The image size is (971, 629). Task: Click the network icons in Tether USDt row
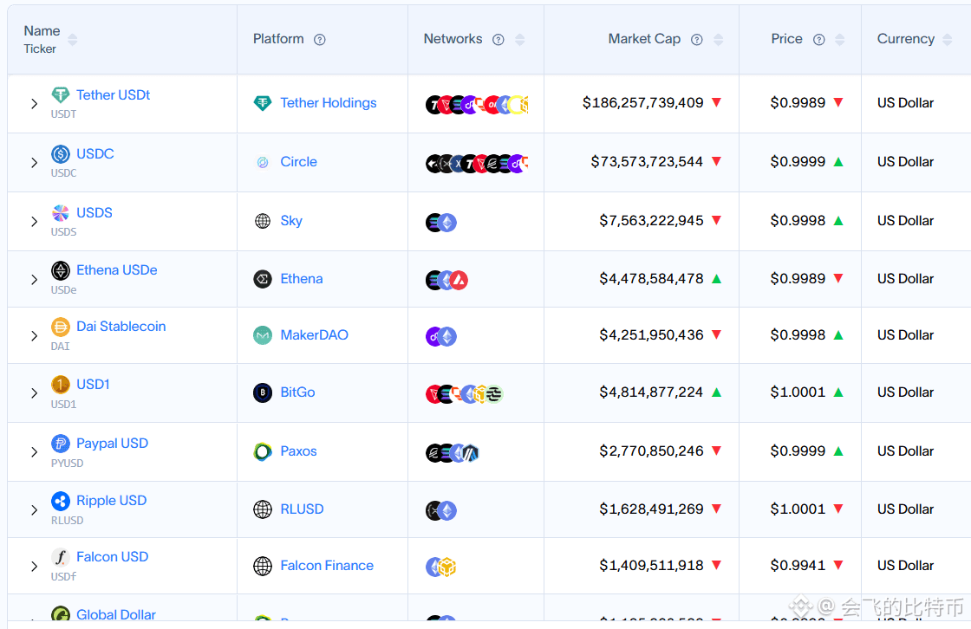(476, 105)
